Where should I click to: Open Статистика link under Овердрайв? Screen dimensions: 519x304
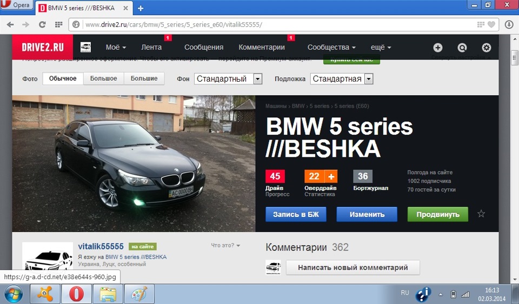pyautogui.click(x=320, y=194)
